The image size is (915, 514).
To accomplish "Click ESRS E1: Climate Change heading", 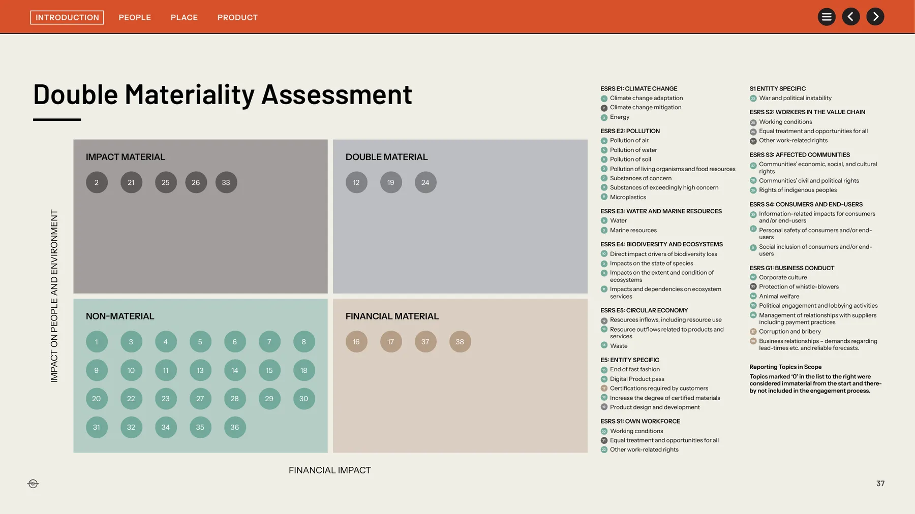I will [x=639, y=88].
